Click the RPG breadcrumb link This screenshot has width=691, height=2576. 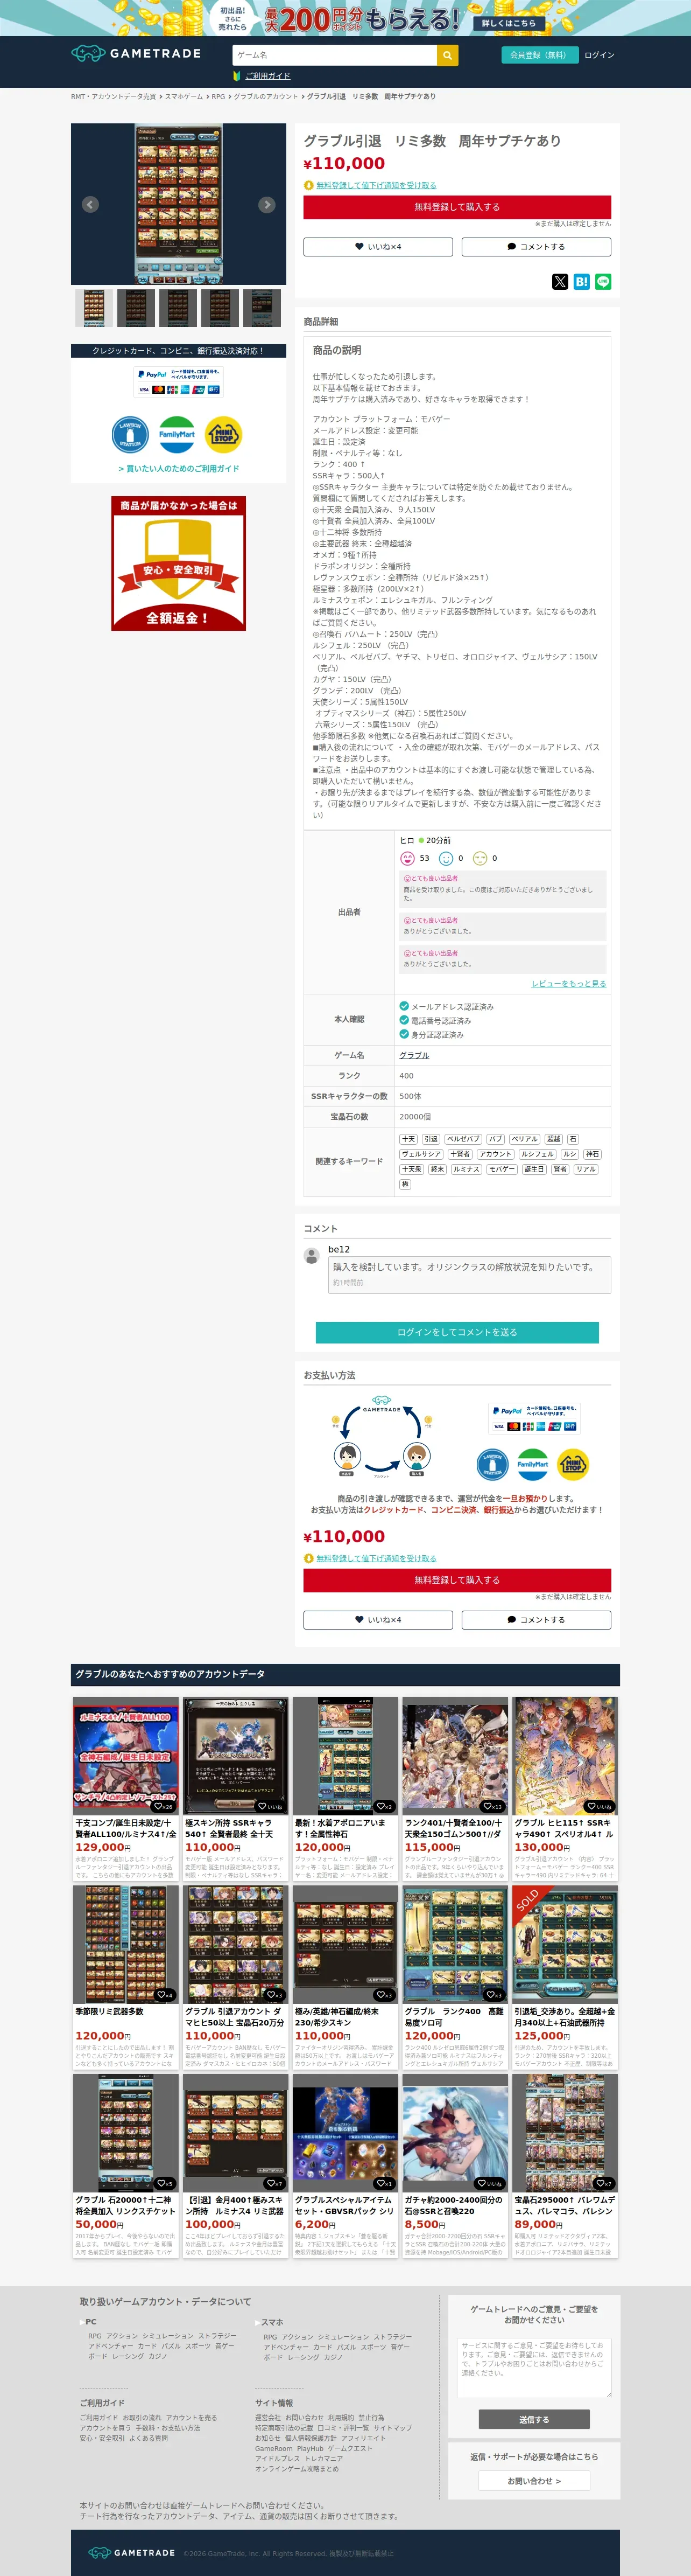tap(217, 97)
